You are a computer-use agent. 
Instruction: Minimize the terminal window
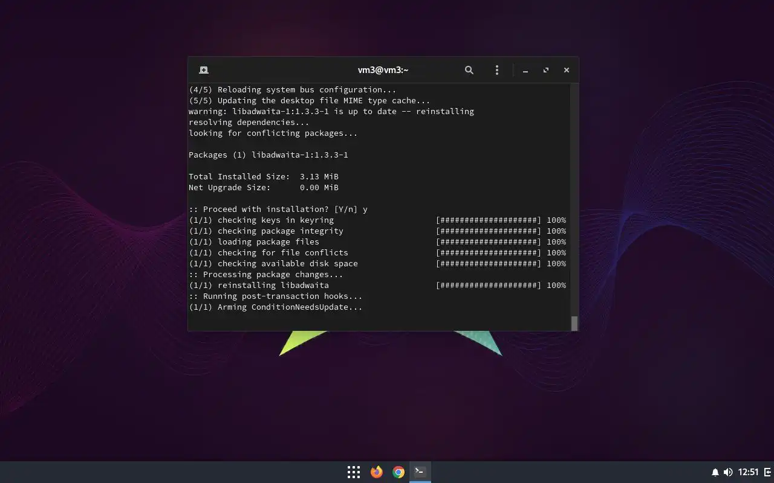pyautogui.click(x=525, y=70)
